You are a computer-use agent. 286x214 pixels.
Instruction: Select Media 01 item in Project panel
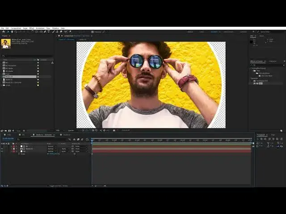click(9, 76)
